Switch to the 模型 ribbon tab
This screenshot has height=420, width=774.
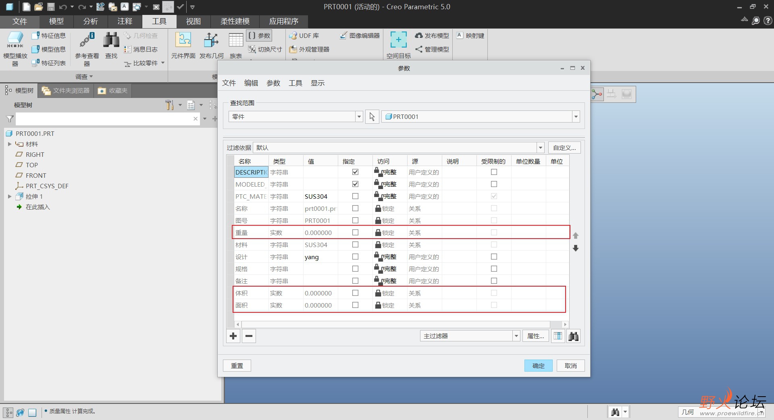click(56, 21)
